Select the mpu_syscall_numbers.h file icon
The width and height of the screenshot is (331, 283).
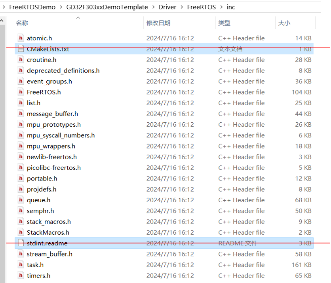point(21,135)
